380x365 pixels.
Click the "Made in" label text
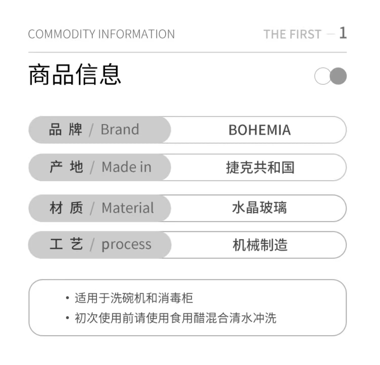[126, 167]
